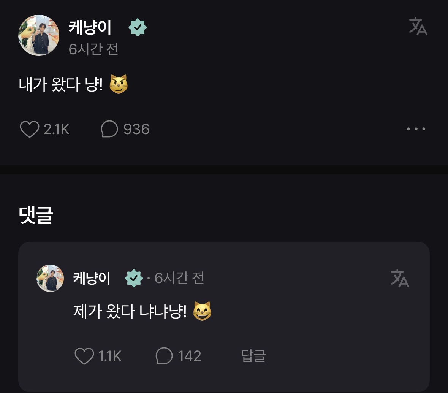Click the verified badge in the comment
This screenshot has height=393, width=448.
click(134, 279)
